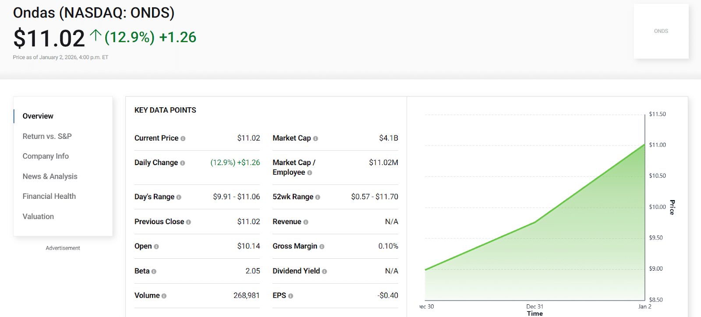Click info icon next to Dividend Yield
Image resolution: width=701 pixels, height=317 pixels.
point(325,271)
